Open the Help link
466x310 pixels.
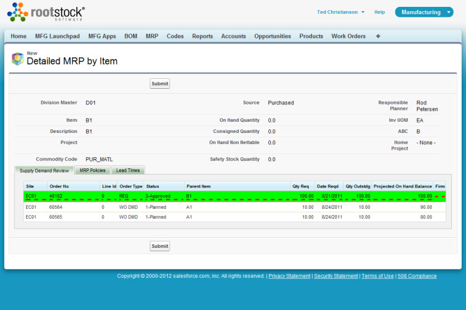380,12
